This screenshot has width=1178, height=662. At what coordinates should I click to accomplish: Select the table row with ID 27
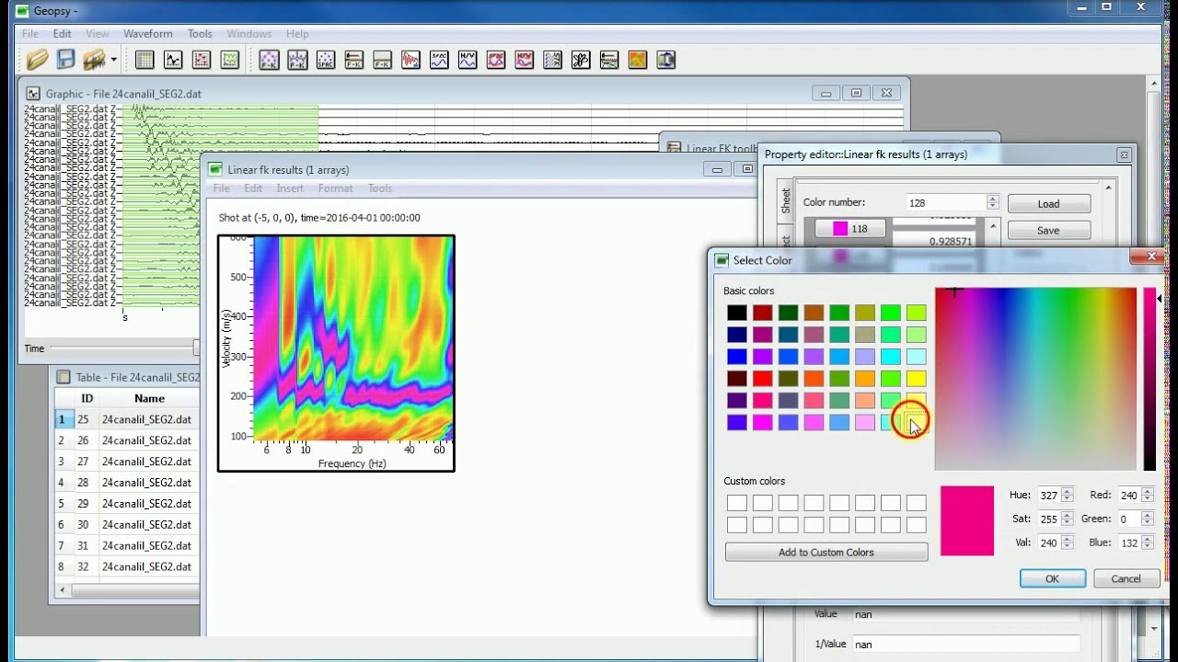(126, 462)
